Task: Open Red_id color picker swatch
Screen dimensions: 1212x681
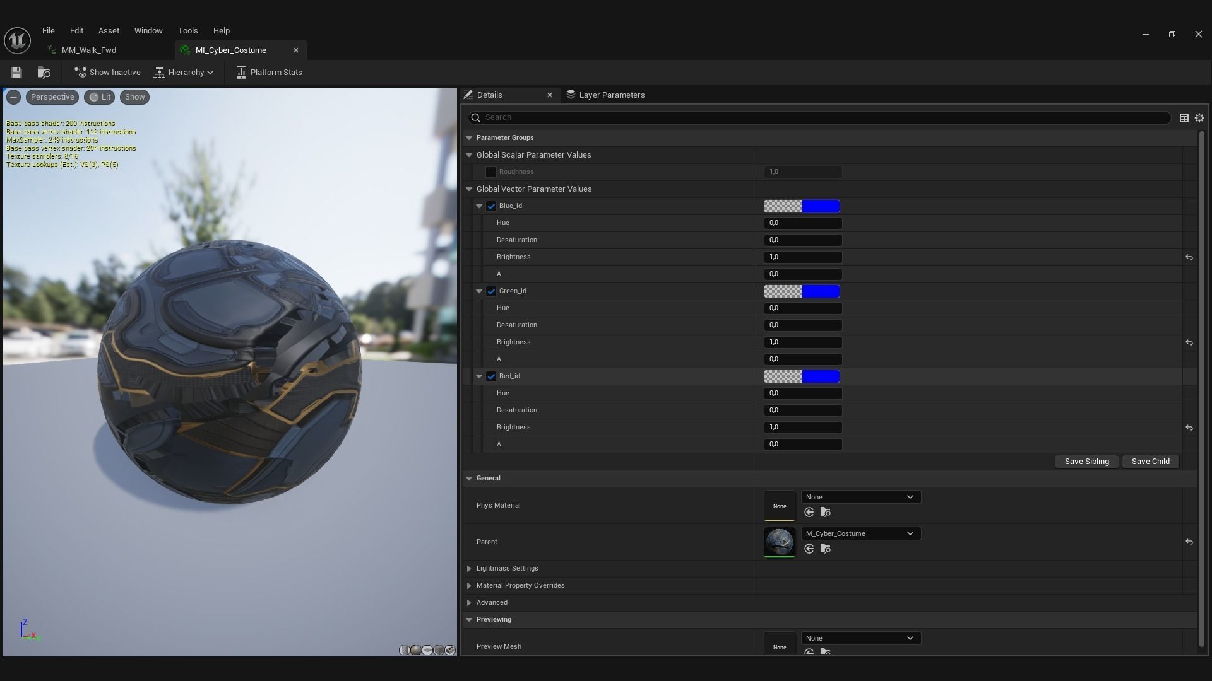Action: pos(802,376)
